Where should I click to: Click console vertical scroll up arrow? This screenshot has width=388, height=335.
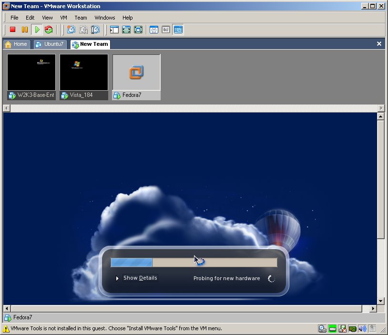380,116
